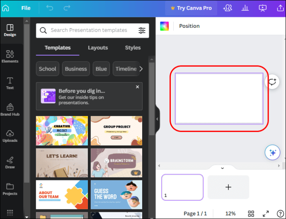Open the Uploads panel
Image resolution: width=286 pixels, height=219 pixels.
(x=10, y=136)
